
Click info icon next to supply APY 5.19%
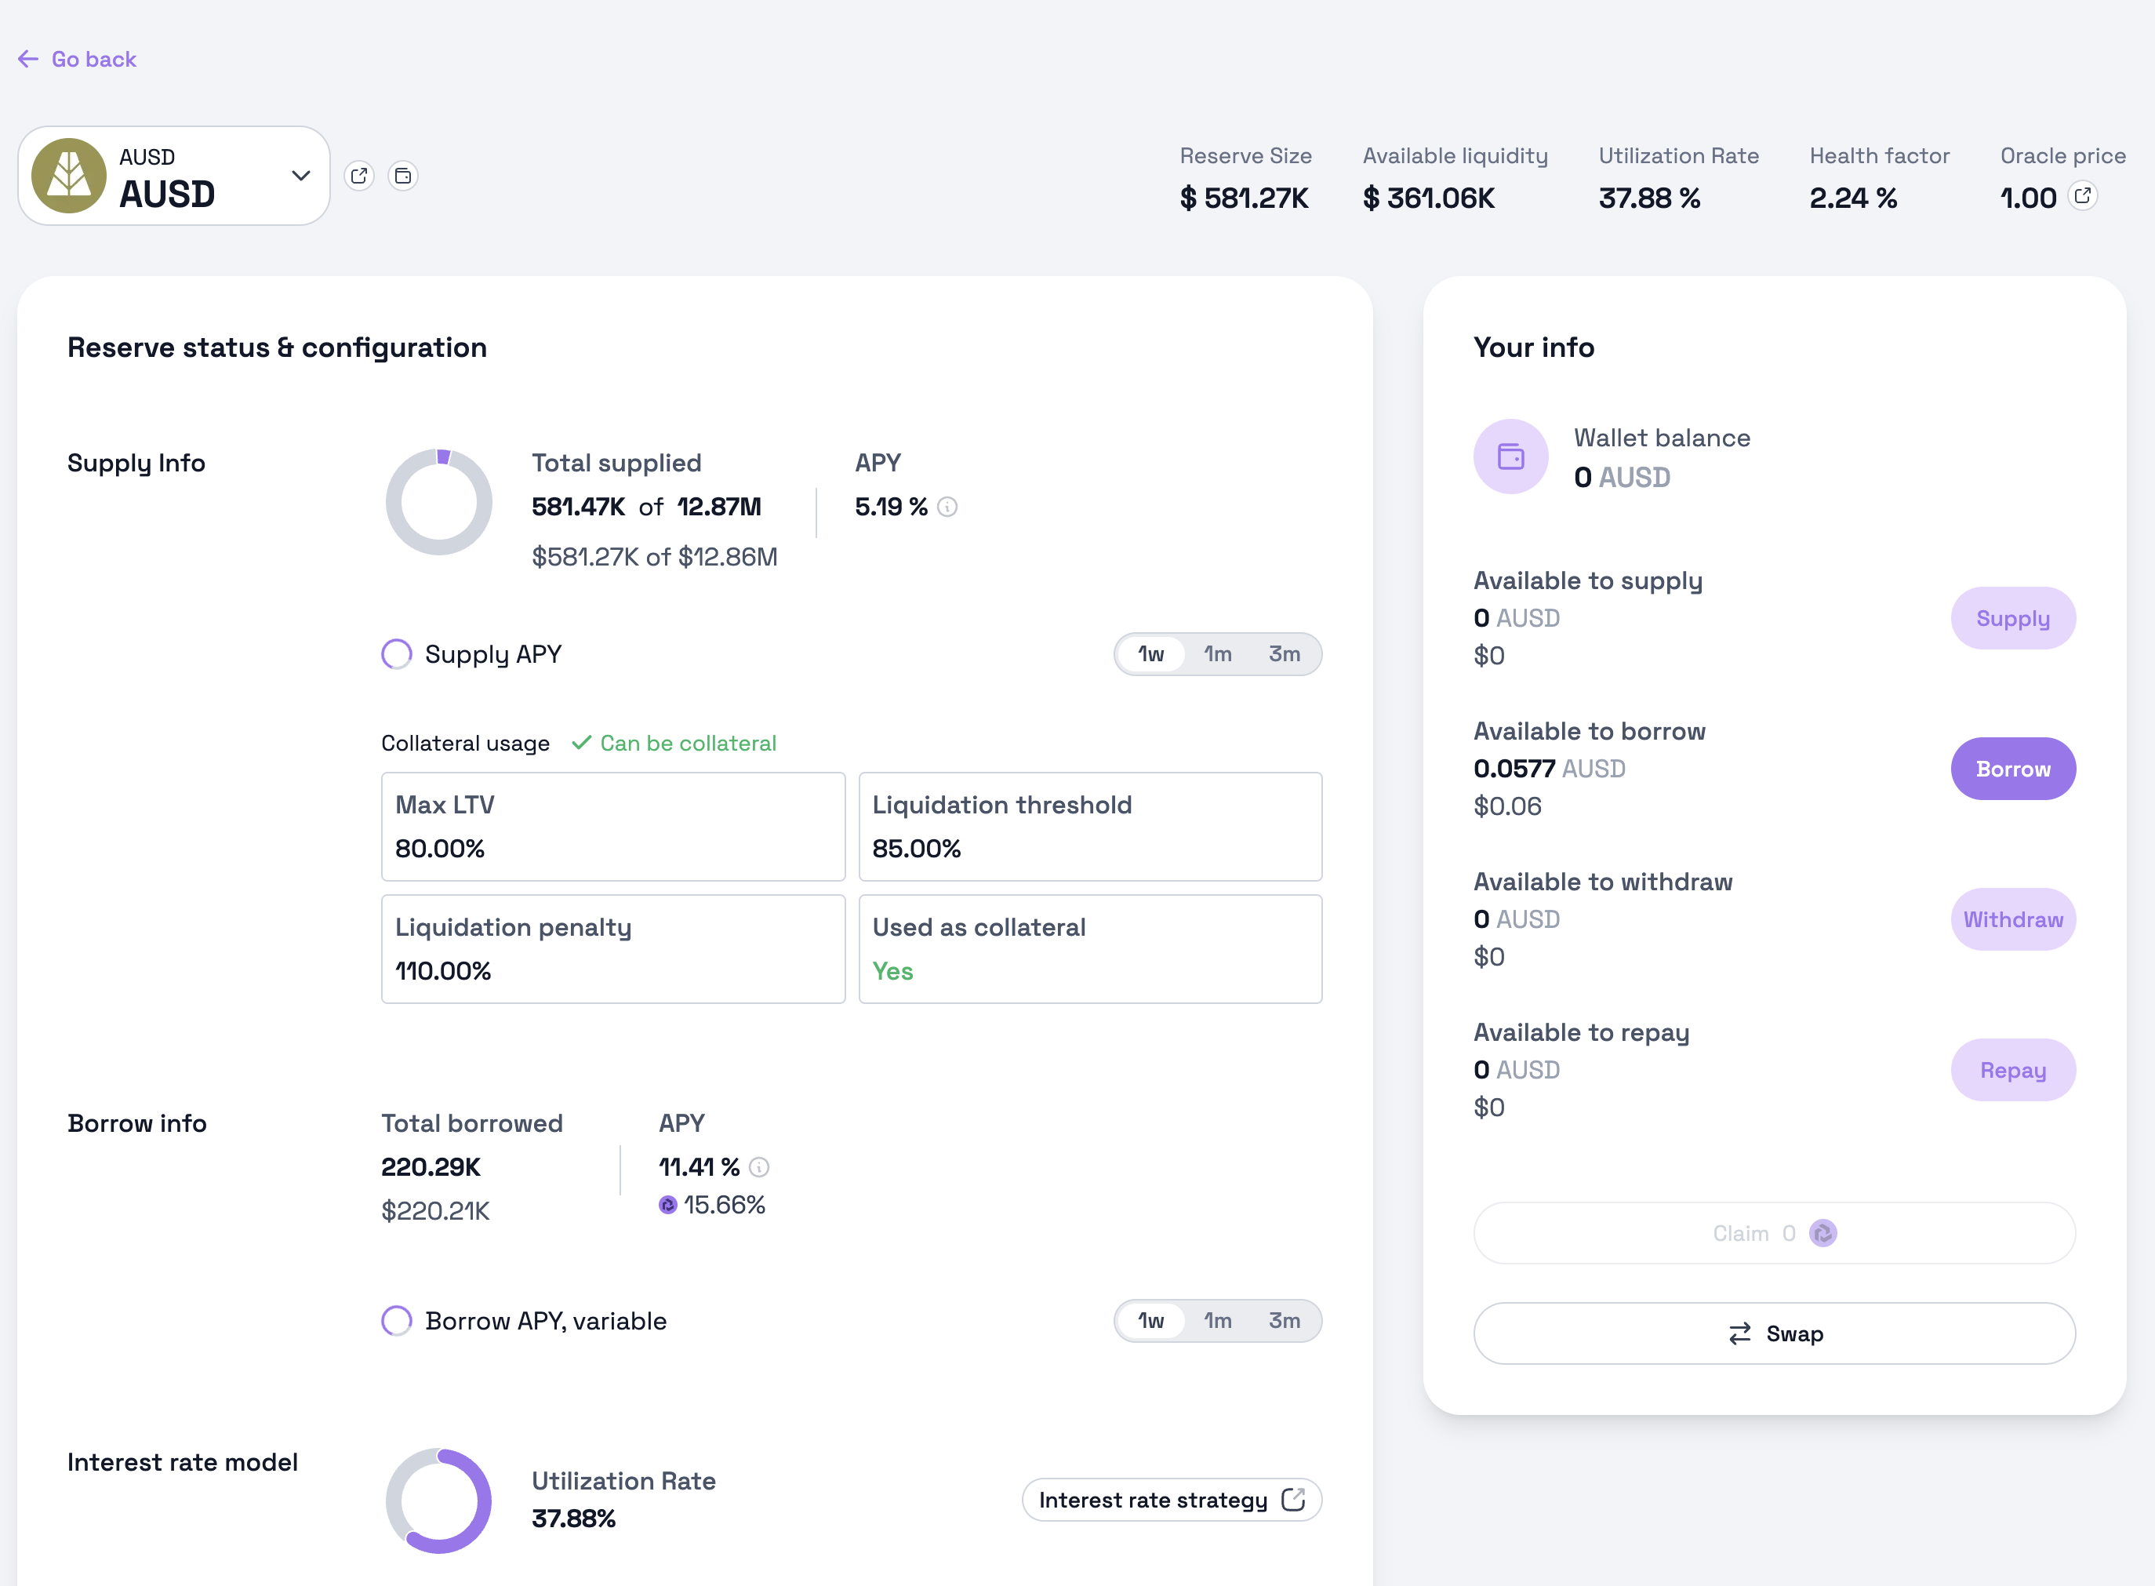(x=947, y=507)
